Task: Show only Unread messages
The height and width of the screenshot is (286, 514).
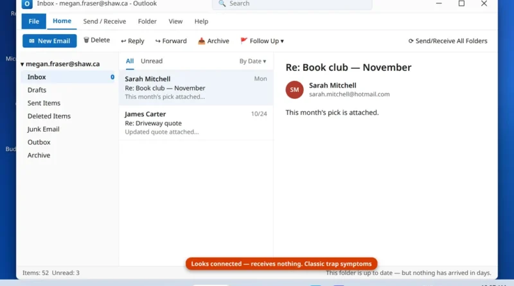Action: 152,61
